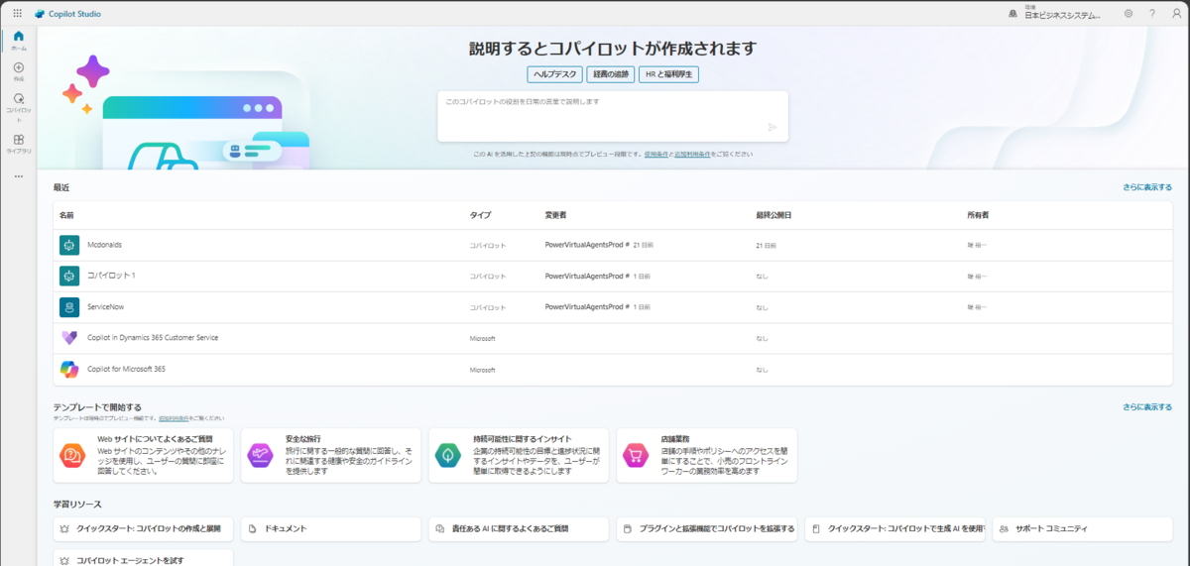Click the pink cart icon of 店舗業務

(x=635, y=455)
